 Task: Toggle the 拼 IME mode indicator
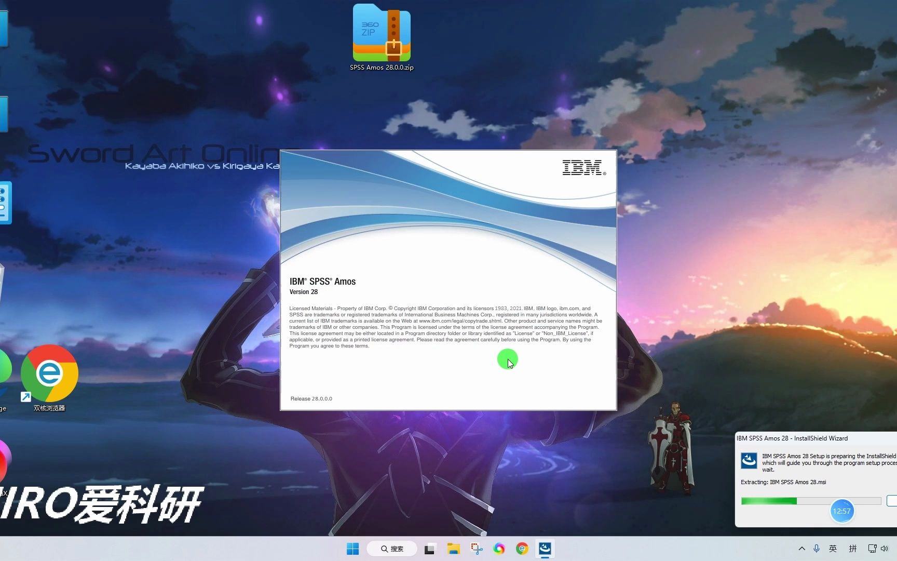pos(852,549)
